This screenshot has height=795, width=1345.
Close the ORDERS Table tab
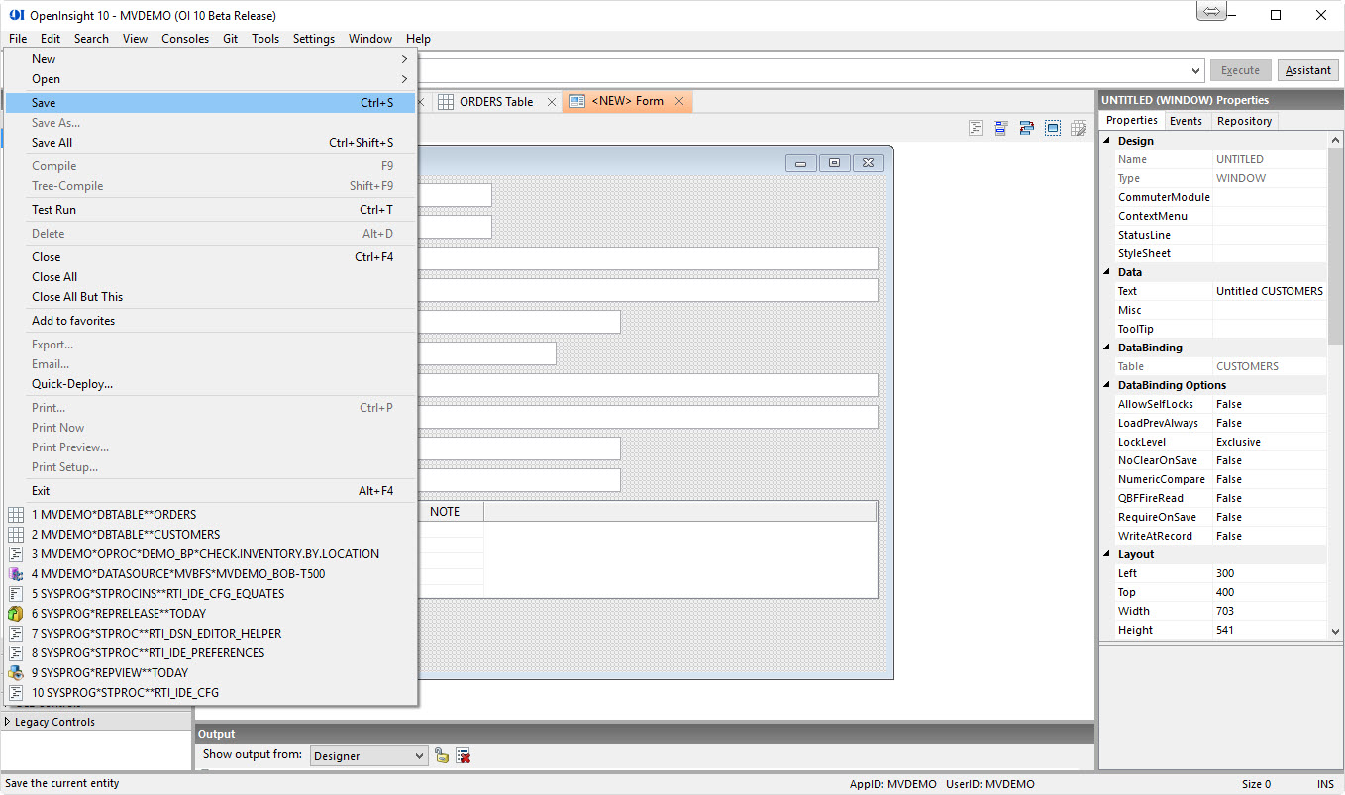552,102
